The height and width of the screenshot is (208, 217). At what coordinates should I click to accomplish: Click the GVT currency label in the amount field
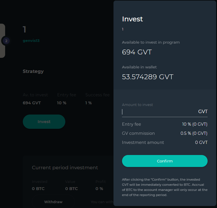tap(203, 112)
